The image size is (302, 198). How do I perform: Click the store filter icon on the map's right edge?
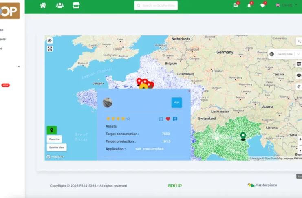coord(299,64)
